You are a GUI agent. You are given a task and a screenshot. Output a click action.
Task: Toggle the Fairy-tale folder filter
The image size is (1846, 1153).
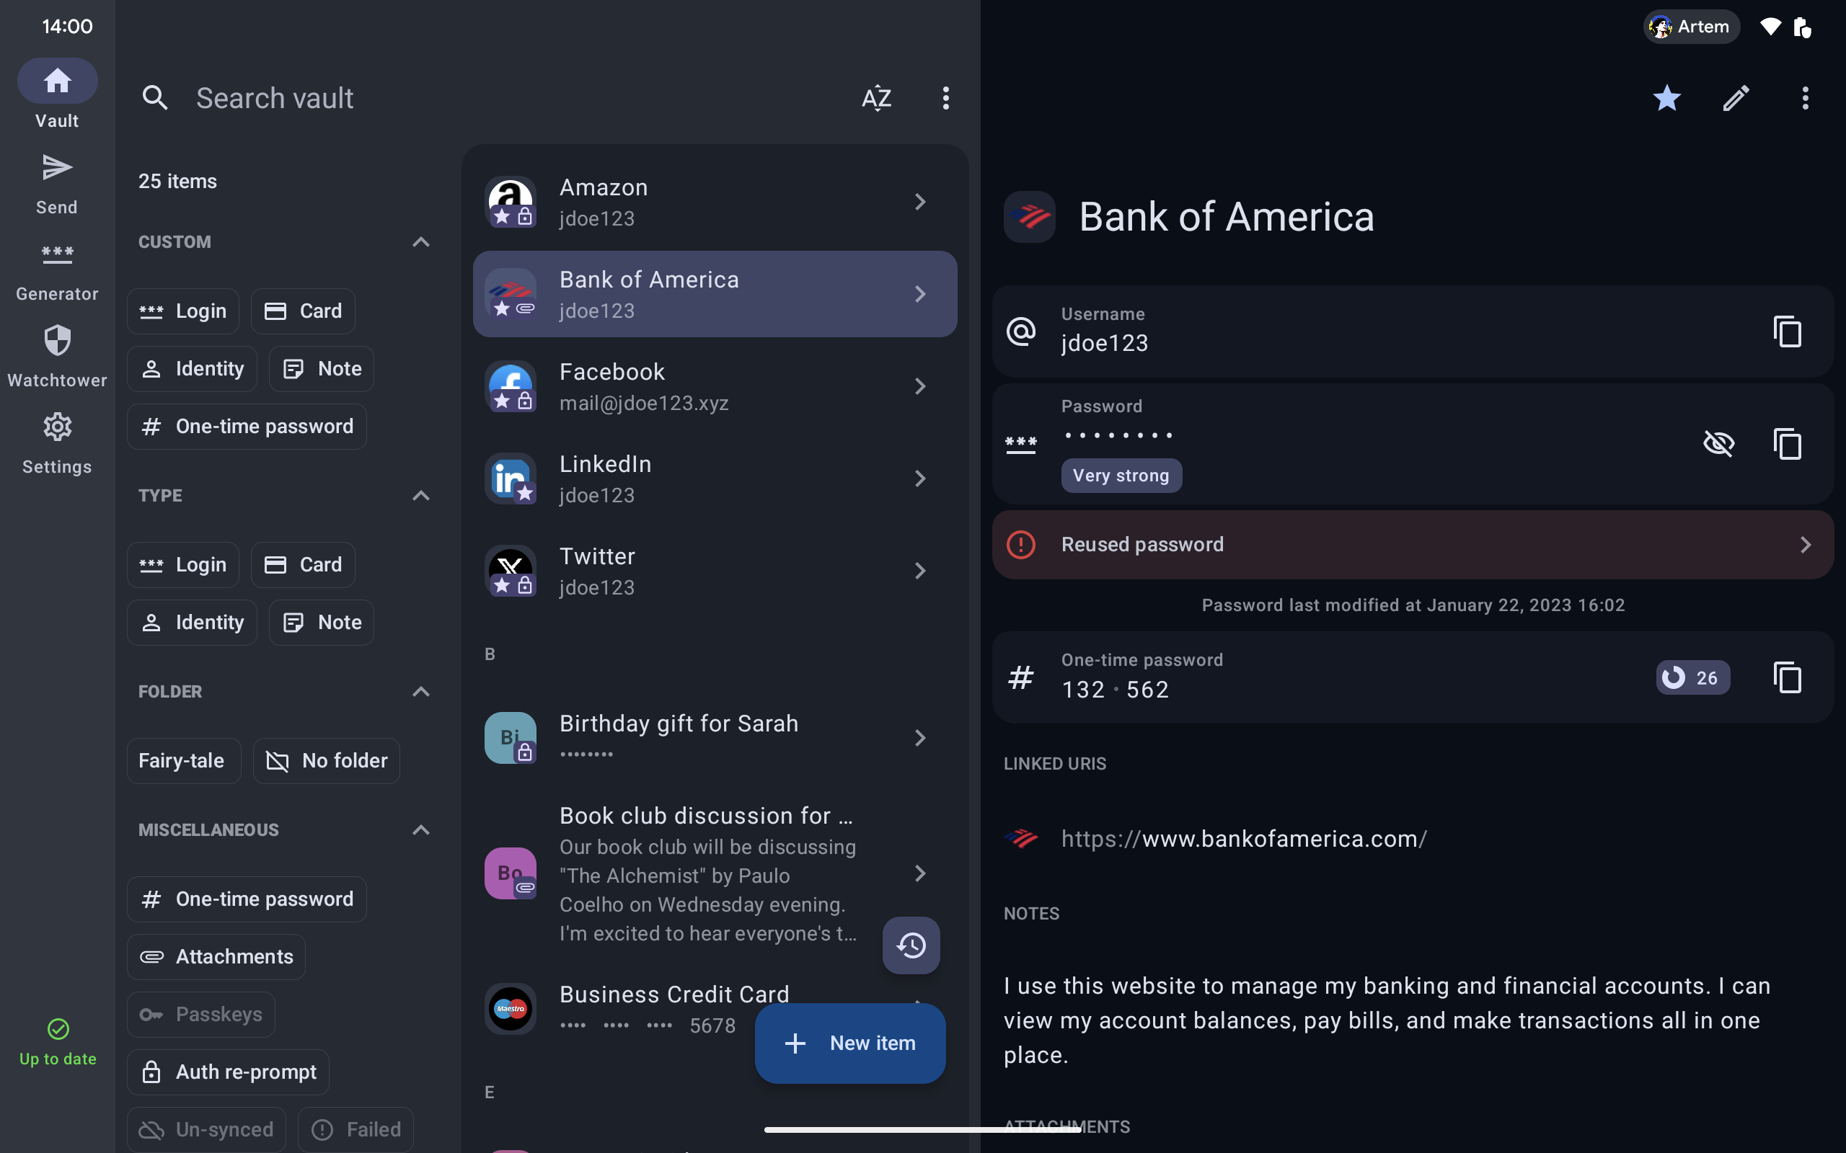183,760
